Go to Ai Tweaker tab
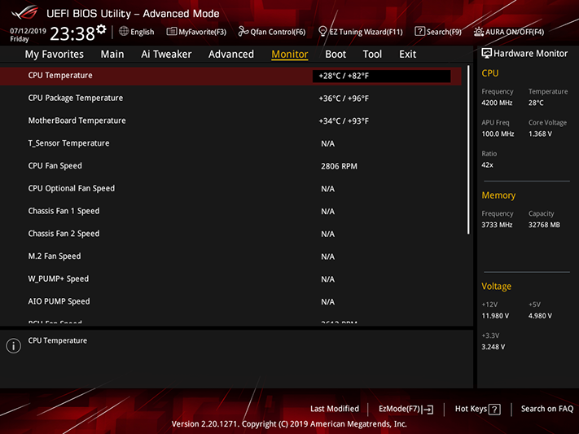 (166, 55)
